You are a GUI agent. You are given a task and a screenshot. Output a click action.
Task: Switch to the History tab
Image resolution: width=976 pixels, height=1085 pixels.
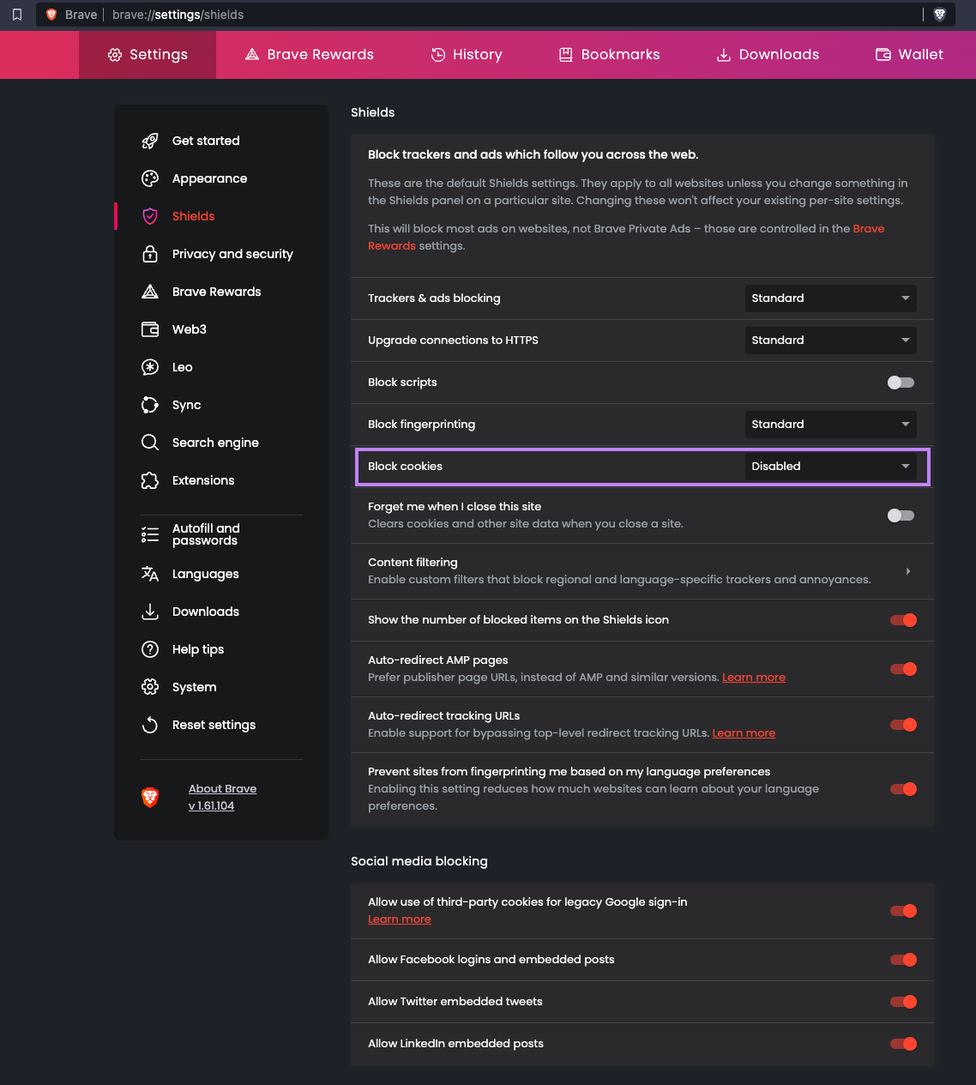467,55
